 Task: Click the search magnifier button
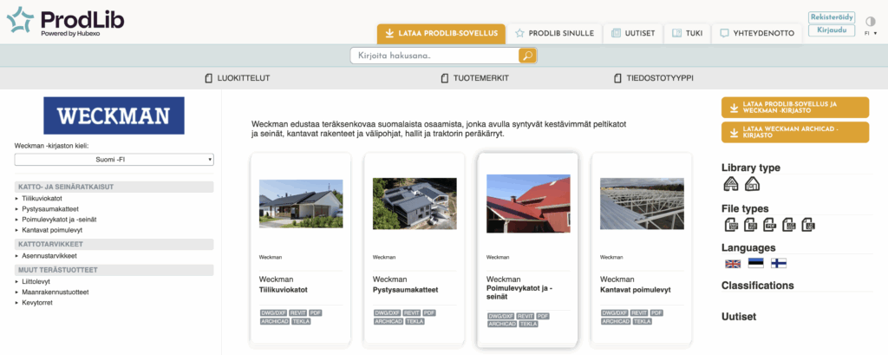[527, 56]
